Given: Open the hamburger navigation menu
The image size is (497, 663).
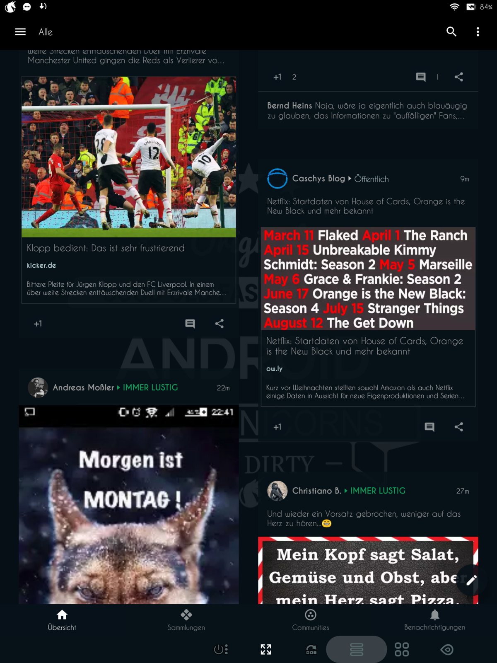Looking at the screenshot, I should click(20, 32).
